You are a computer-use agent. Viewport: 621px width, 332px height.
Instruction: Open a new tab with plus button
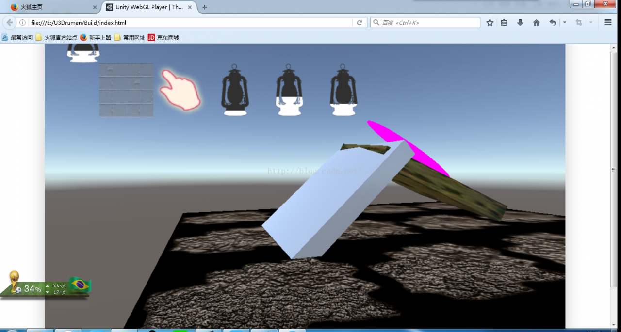click(x=205, y=7)
